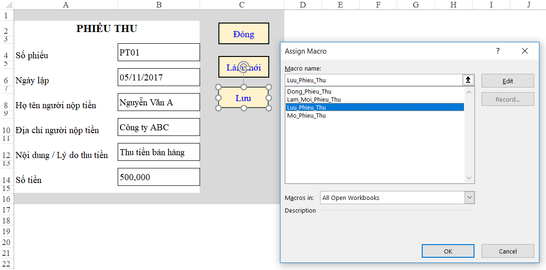546x270 pixels.
Task: Click the collapse dialog arrow icon
Action: point(468,80)
